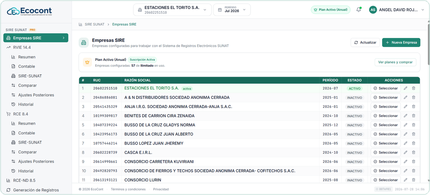Image resolution: width=430 pixels, height=195 pixels.
Task: Delete CONSORCIO CARRETERA KUVIRIANI row
Action: pyautogui.click(x=413, y=162)
